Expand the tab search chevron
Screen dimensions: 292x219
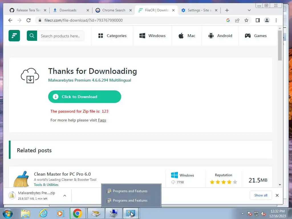(249, 10)
